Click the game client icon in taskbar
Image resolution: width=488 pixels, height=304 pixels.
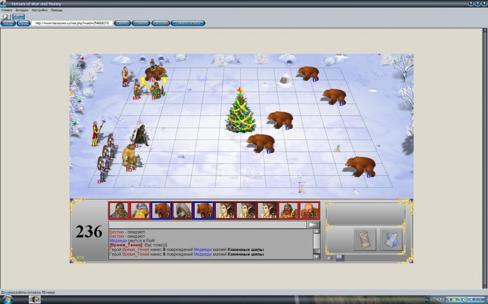[35, 300]
